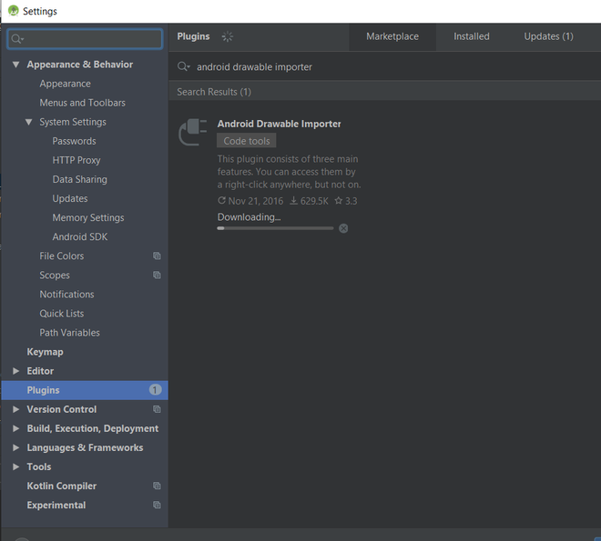Image resolution: width=601 pixels, height=541 pixels.
Task: Click the copy icon beside File Colors
Action: (157, 255)
